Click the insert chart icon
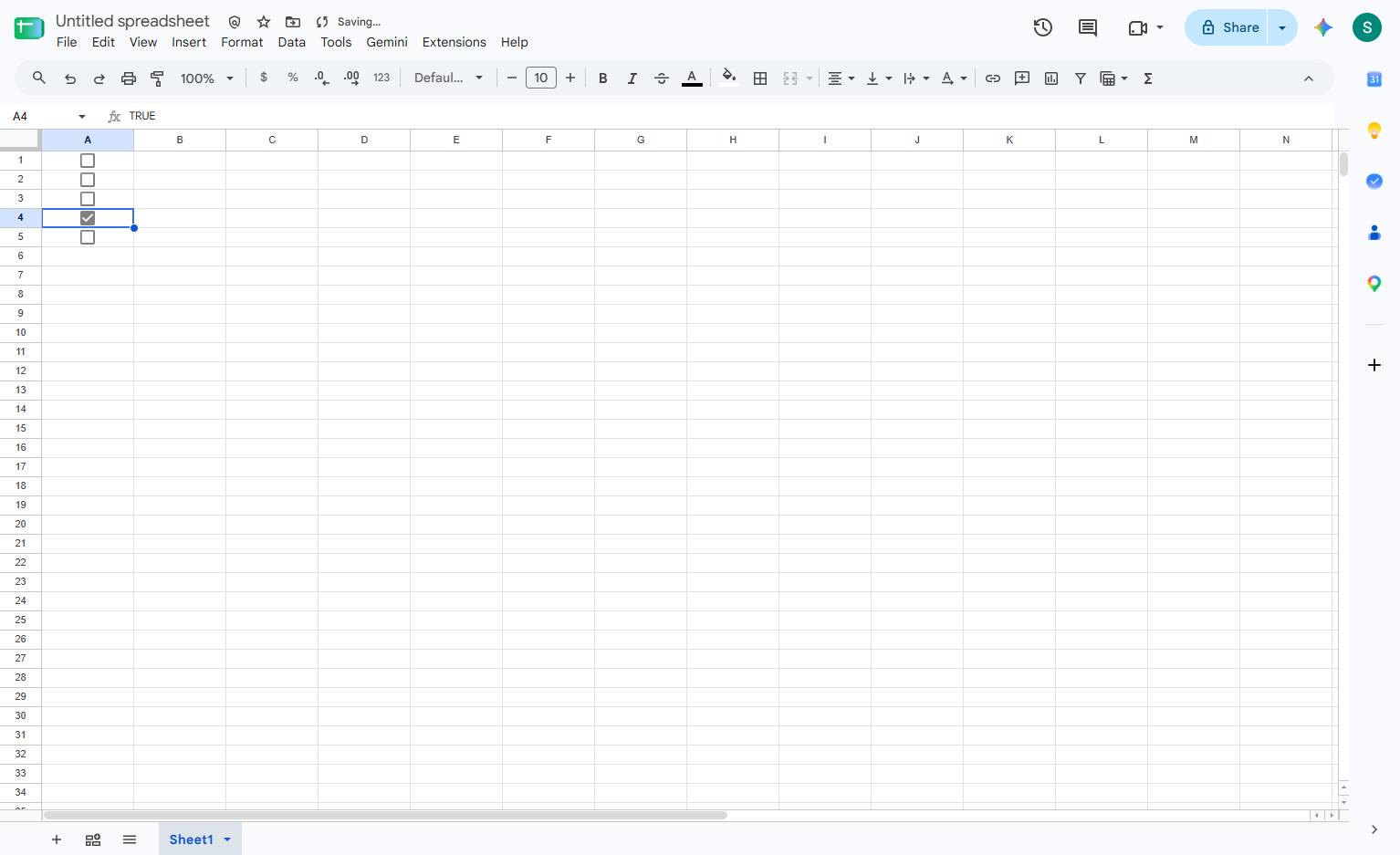 pos(1051,78)
